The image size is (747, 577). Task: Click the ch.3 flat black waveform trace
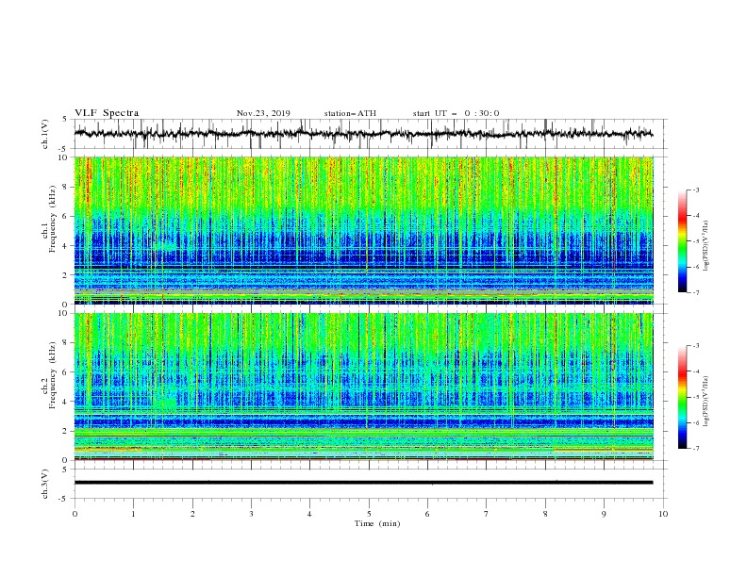363,483
